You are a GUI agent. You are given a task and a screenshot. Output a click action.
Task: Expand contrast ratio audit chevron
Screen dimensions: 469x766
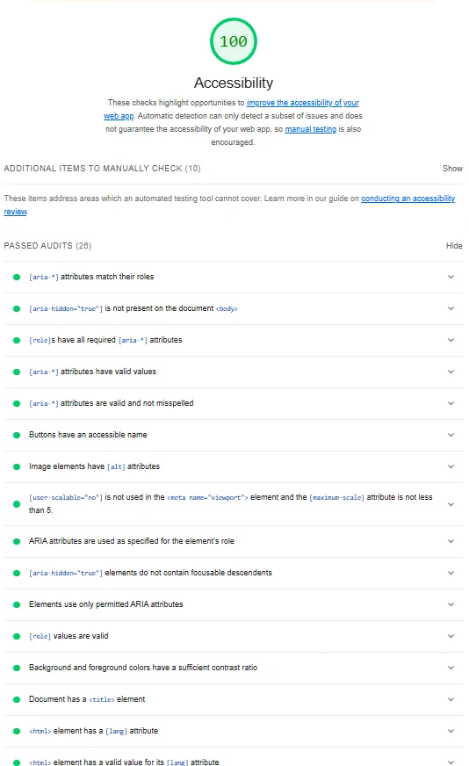pos(451,668)
